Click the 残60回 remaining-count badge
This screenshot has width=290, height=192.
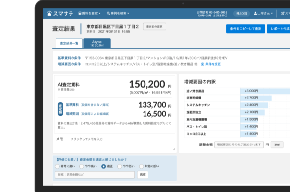click(x=242, y=14)
